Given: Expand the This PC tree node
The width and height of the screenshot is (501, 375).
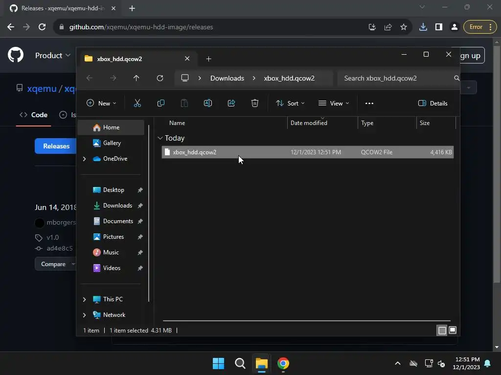Looking at the screenshot, I should click(x=84, y=299).
